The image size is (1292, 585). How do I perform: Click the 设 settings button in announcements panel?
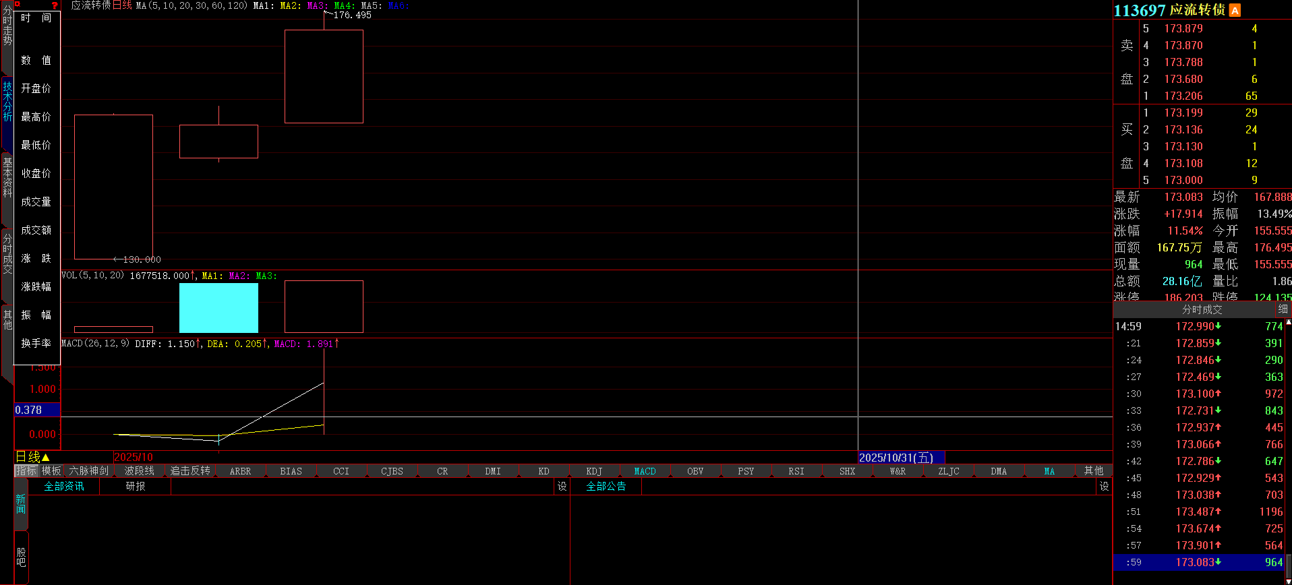[x=1105, y=487]
